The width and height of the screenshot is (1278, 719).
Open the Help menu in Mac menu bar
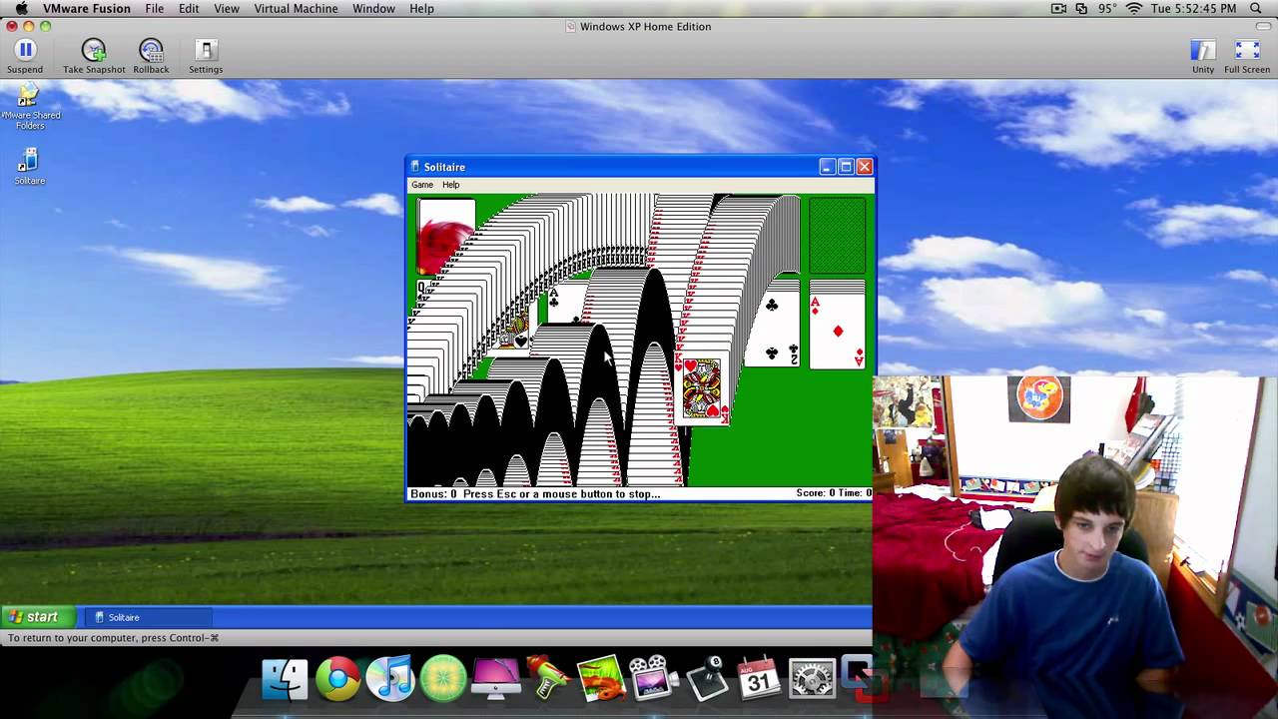(x=422, y=9)
